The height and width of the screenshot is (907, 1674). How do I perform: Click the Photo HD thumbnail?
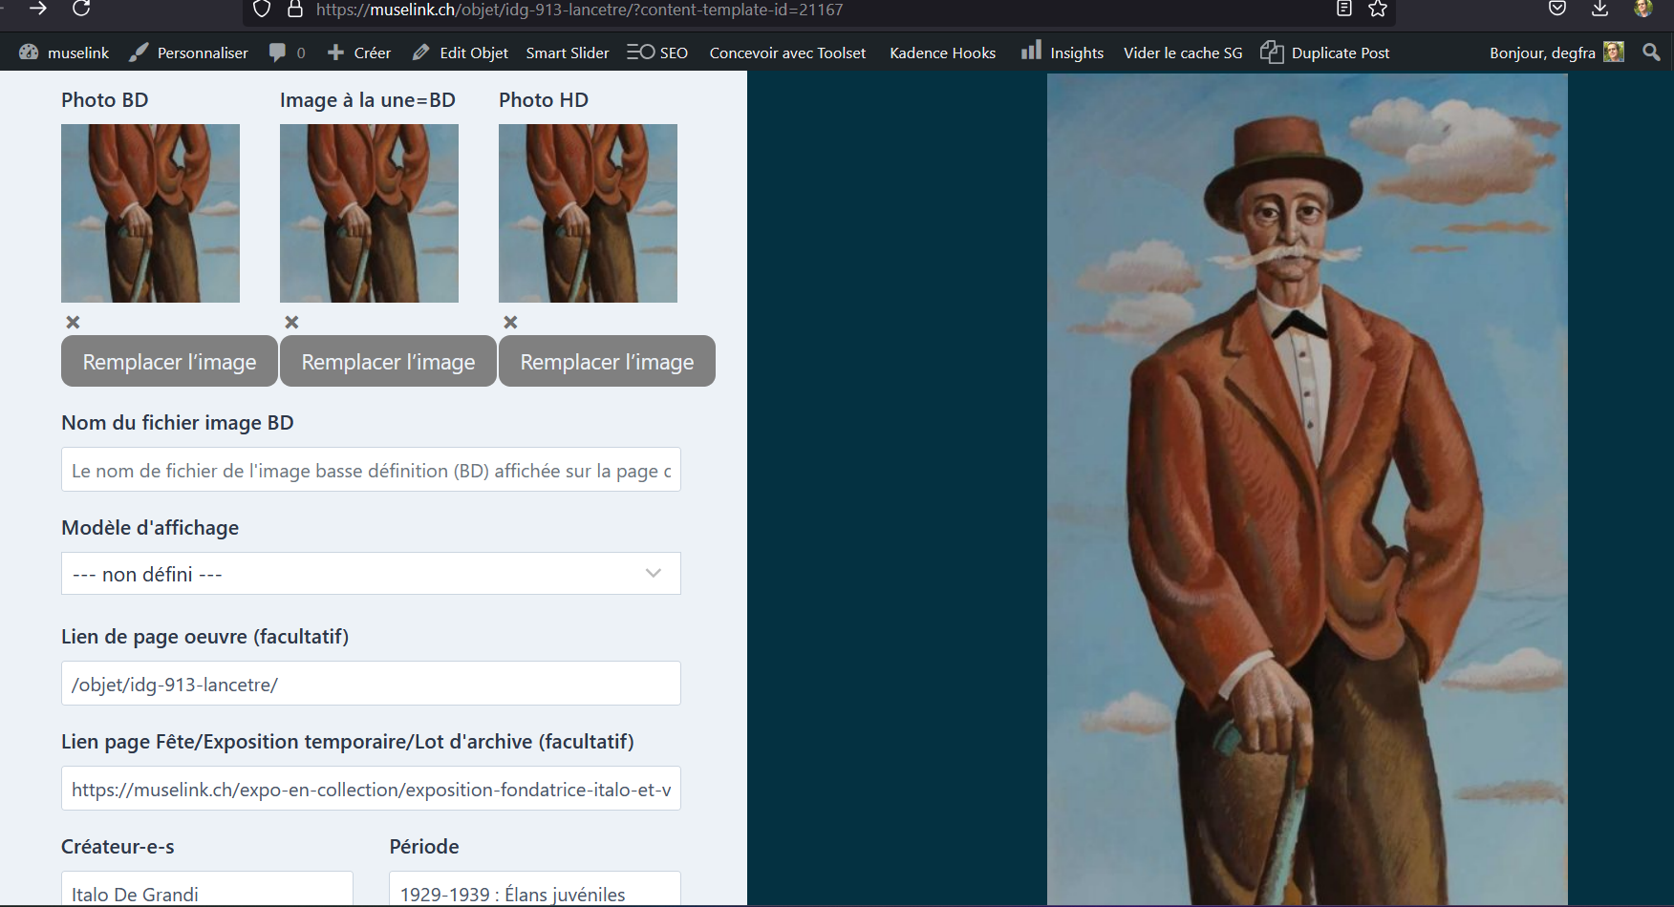588,213
